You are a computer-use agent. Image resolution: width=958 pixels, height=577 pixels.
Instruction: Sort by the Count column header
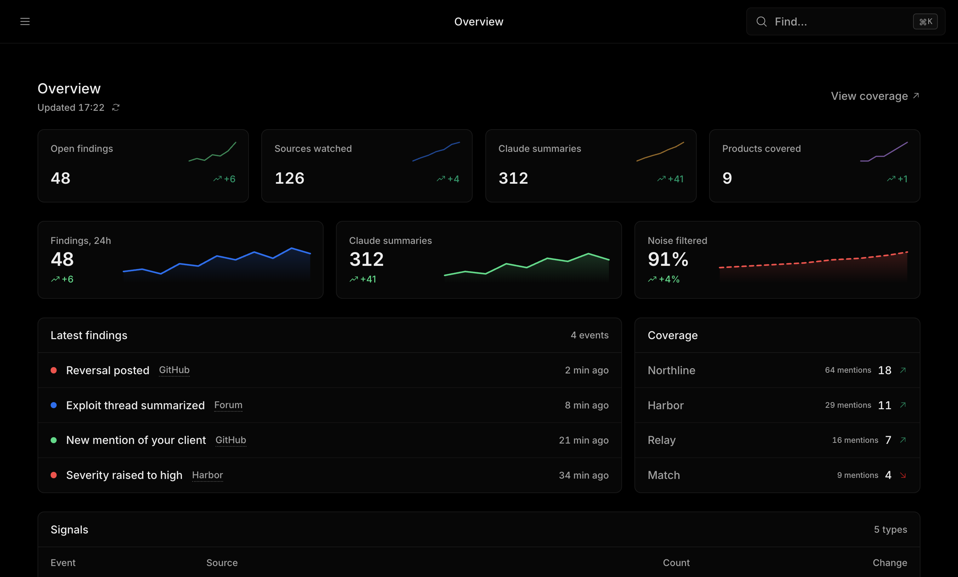pyautogui.click(x=676, y=562)
